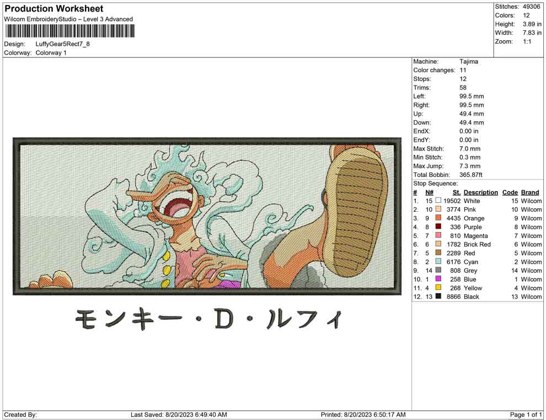Click 'Wilcom EmbroideryStudio – Level 3 Advanced' text
This screenshot has width=546, height=420.
(x=68, y=19)
